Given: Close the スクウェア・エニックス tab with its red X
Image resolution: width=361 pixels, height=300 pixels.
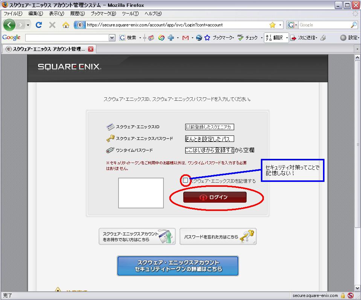Looking at the screenshot, I should [91, 49].
